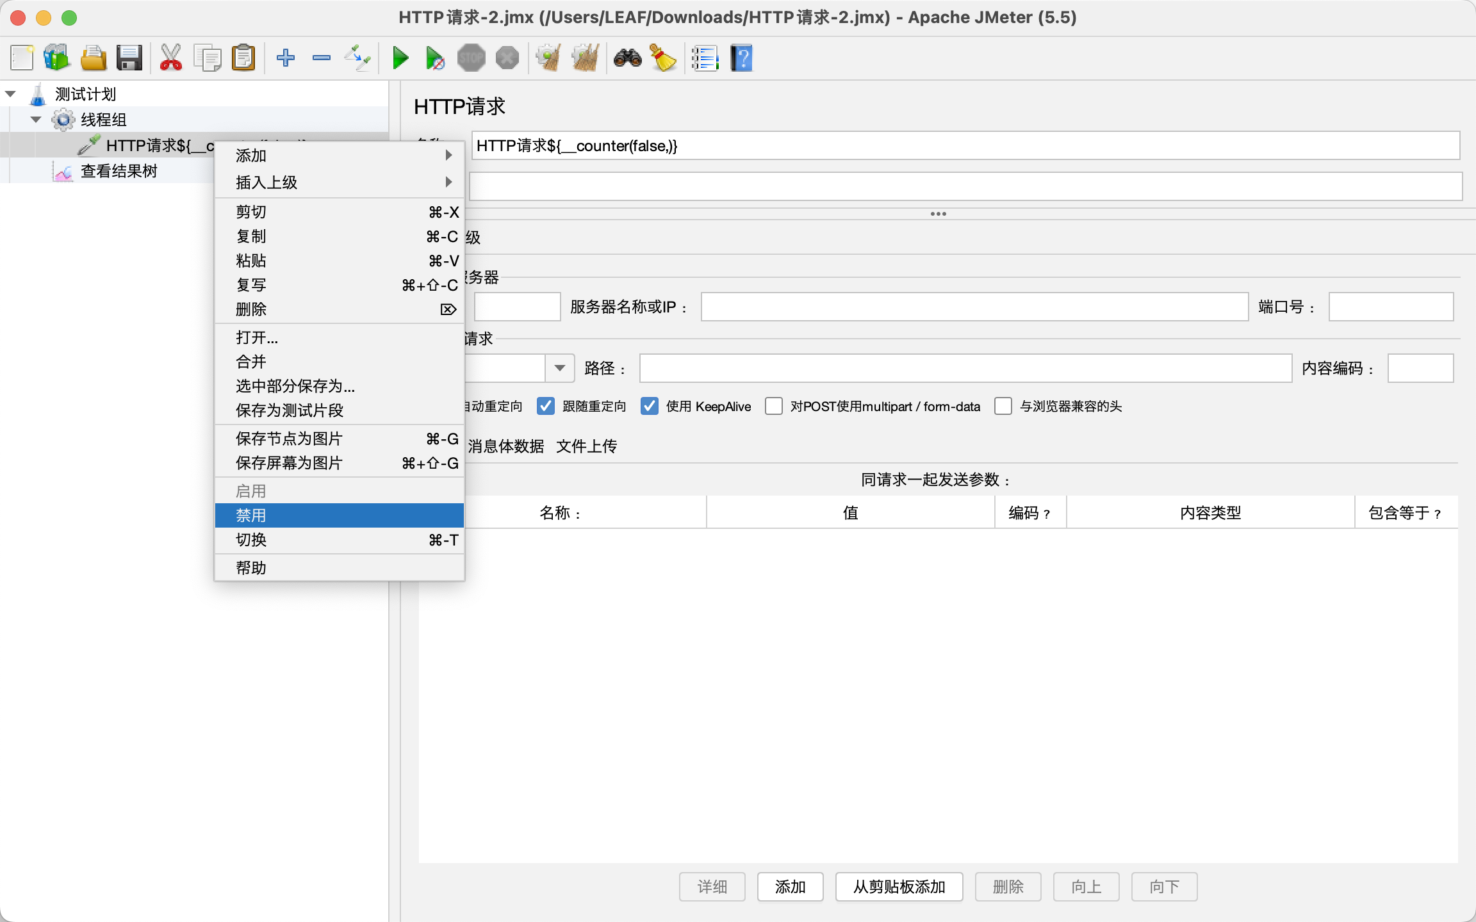This screenshot has width=1476, height=922.
Task: Click the Open file folder icon
Action: coord(94,58)
